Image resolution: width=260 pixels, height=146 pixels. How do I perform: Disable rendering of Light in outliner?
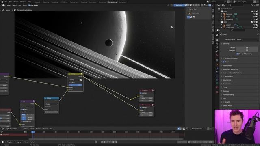[x=257, y=17]
